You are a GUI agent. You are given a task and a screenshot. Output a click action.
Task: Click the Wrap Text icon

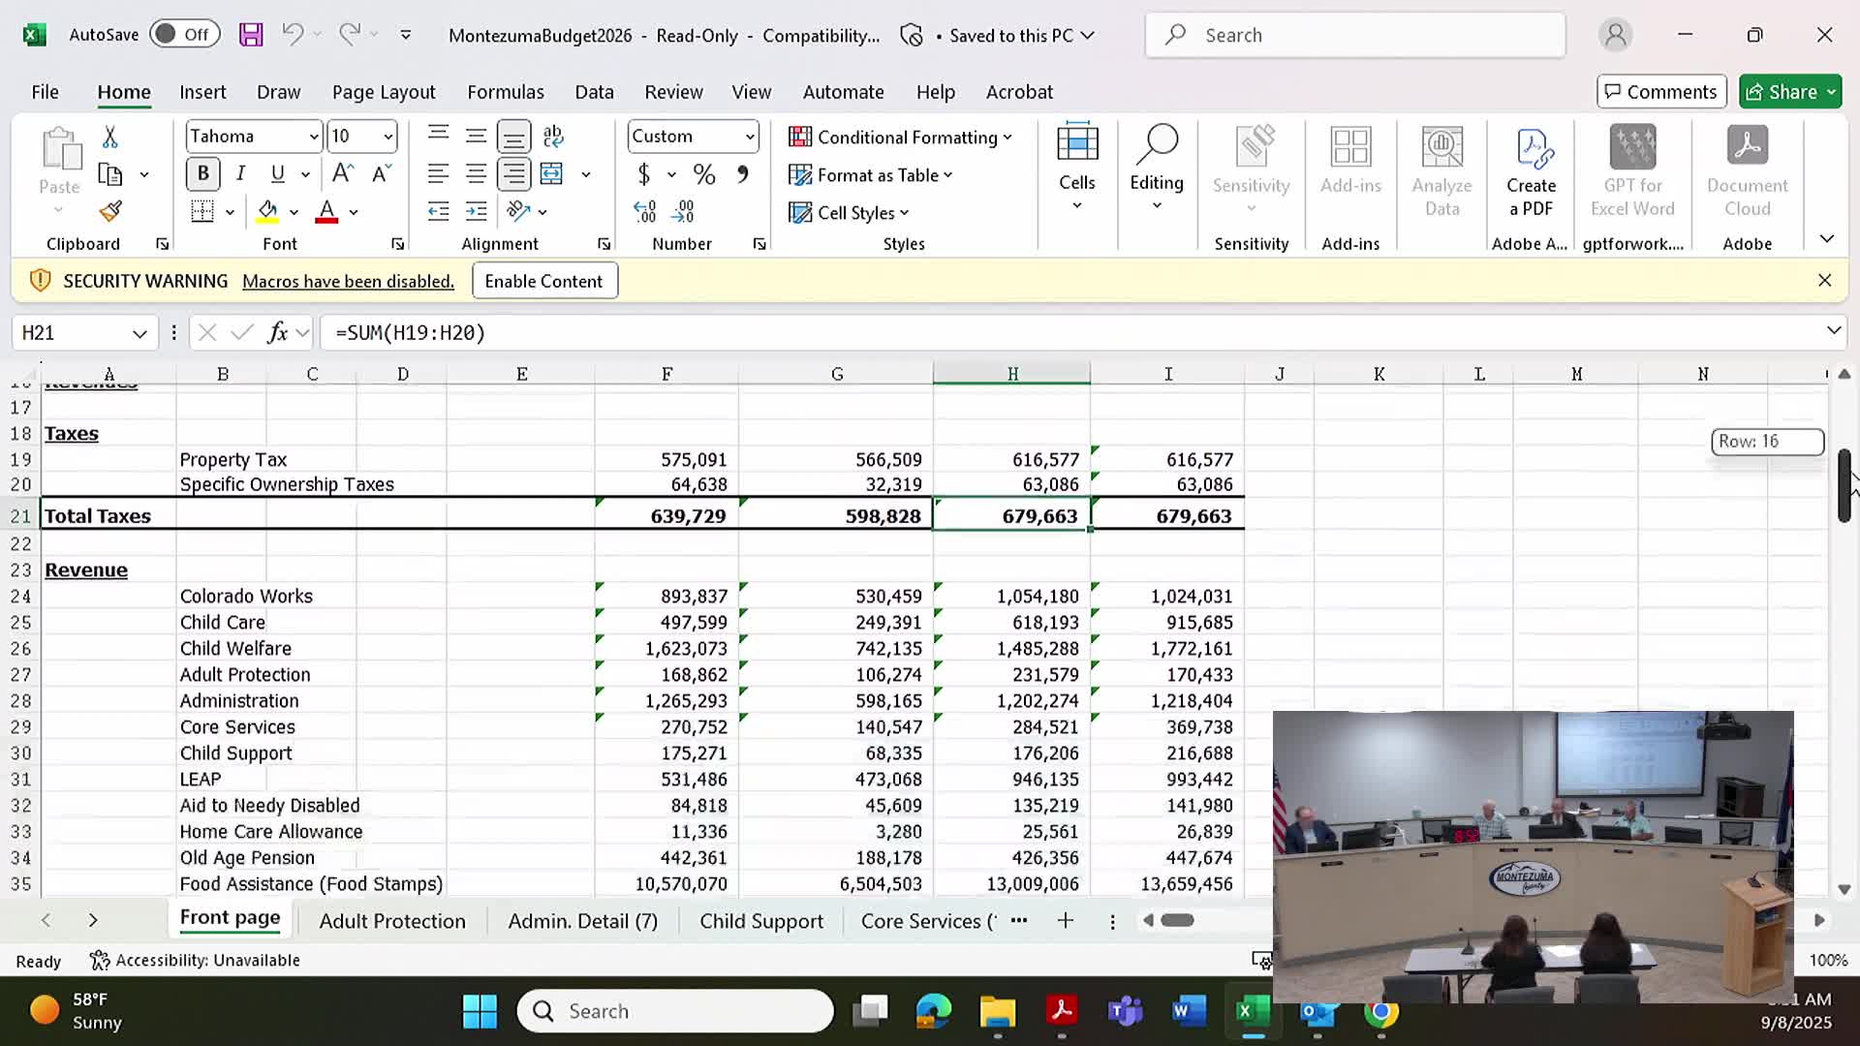(x=553, y=137)
